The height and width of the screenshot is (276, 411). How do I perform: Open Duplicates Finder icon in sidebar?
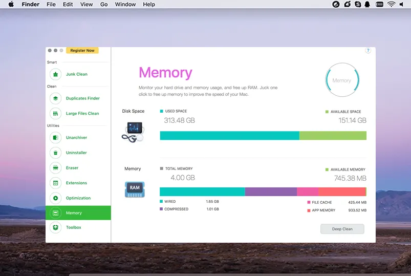pos(55,98)
